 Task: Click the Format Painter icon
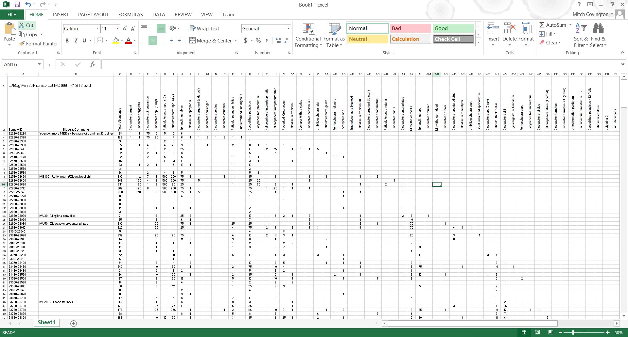22,43
